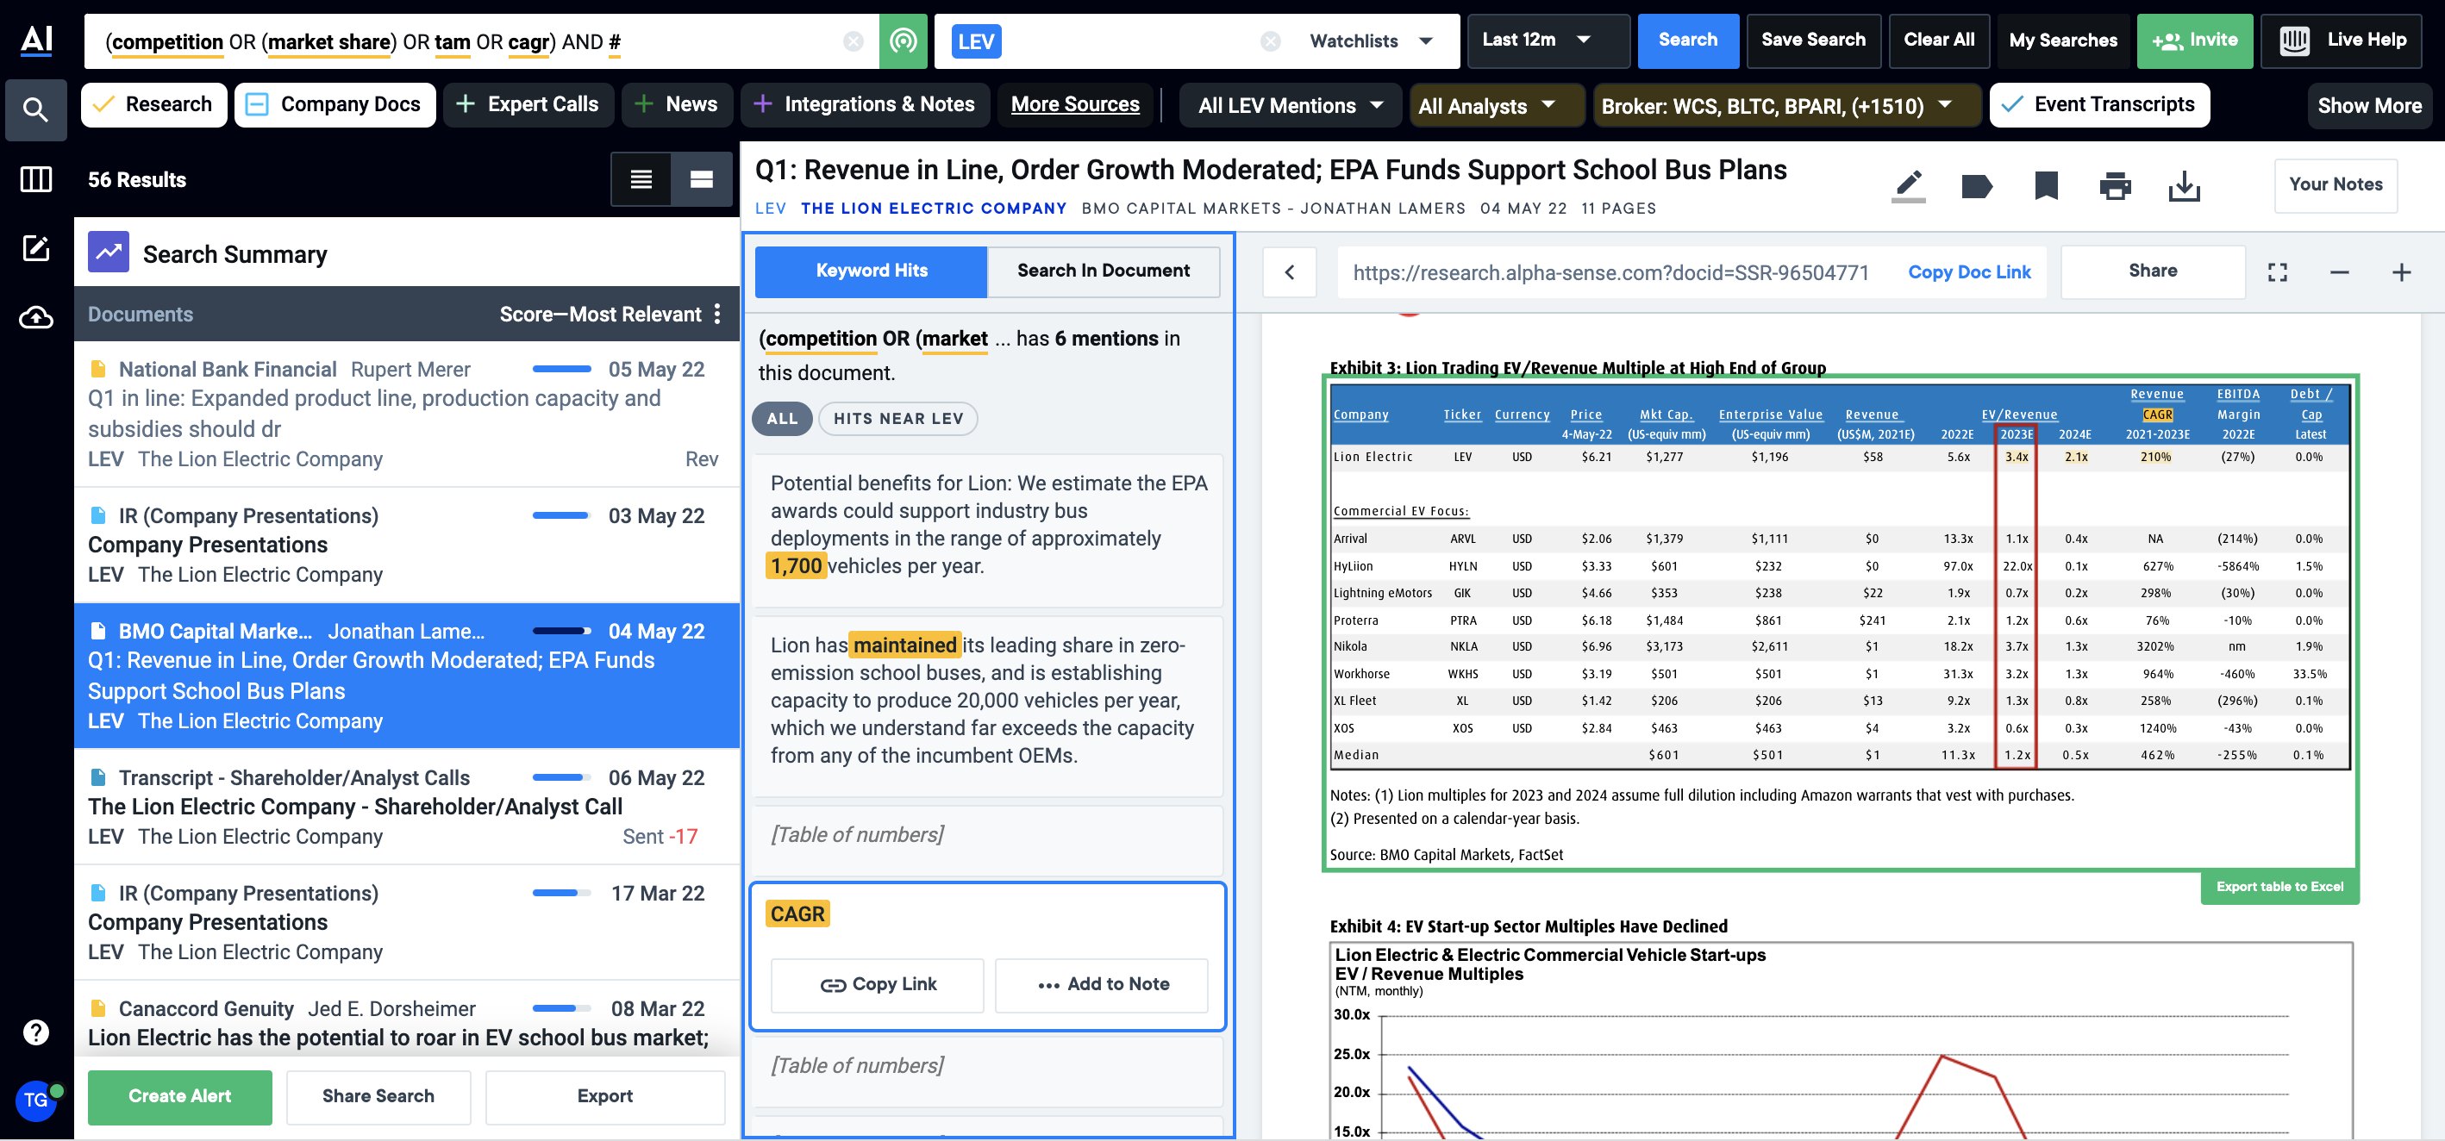Image resolution: width=2445 pixels, height=1141 pixels.
Task: Open Score—Most Relevant sort selector
Action: pyautogui.click(x=600, y=314)
